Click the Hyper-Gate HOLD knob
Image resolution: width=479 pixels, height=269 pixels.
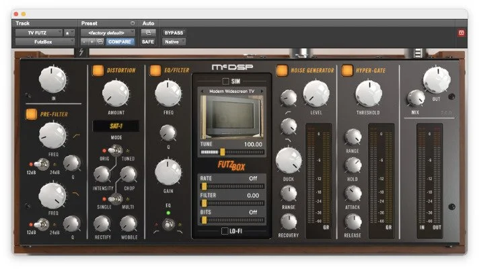[x=353, y=165]
